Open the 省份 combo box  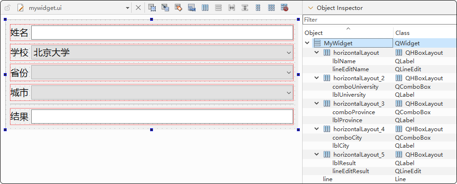click(x=162, y=72)
